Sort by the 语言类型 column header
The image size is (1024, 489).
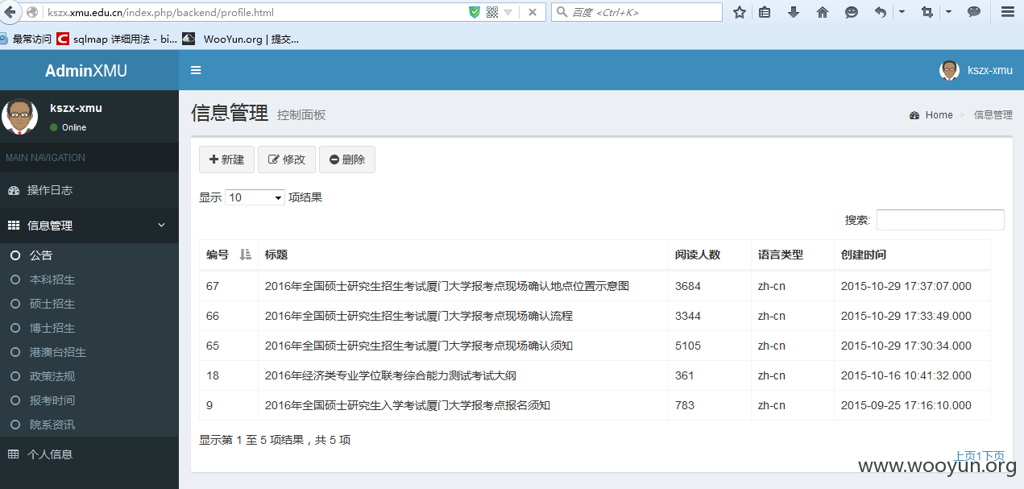(793, 255)
